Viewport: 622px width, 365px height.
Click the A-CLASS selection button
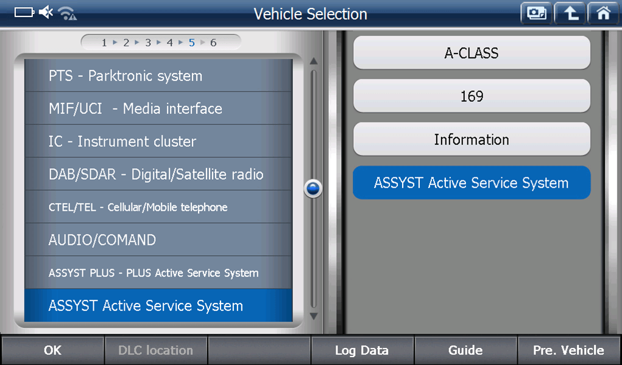click(x=472, y=53)
